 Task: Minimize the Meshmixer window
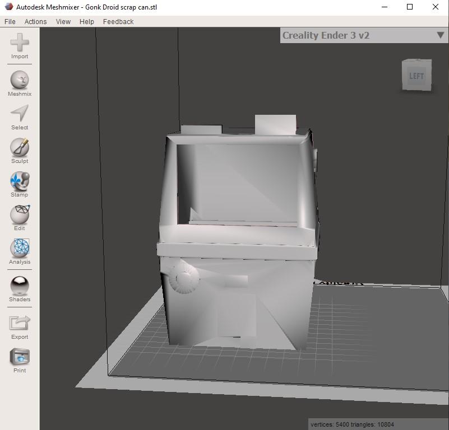385,7
